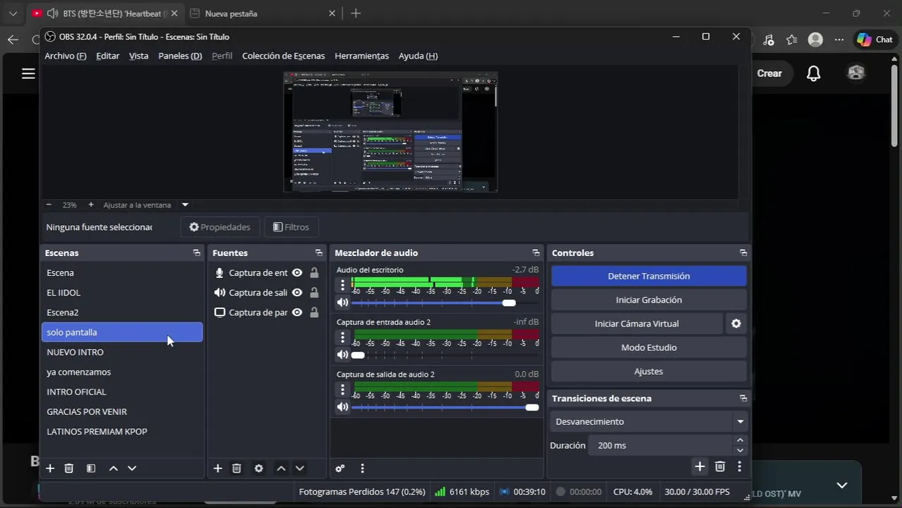Open Ajustes settings button
This screenshot has height=508, width=902.
click(649, 372)
